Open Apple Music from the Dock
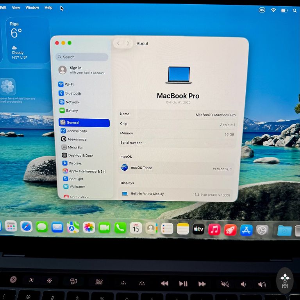The image size is (300, 300). 214,229
